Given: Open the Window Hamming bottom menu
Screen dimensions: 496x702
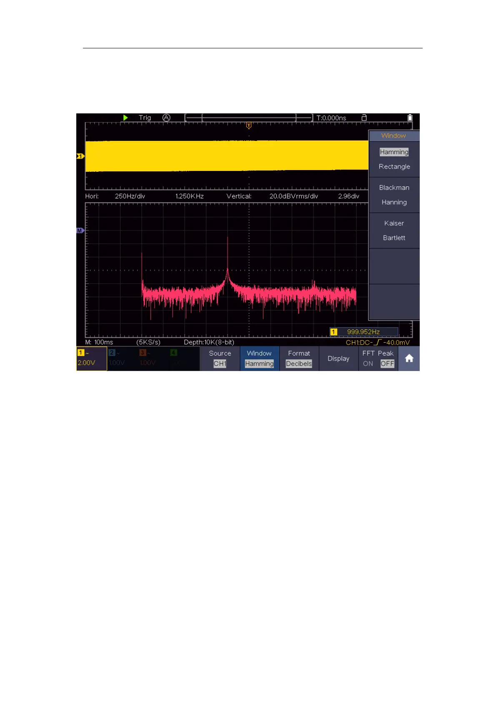Looking at the screenshot, I should click(x=259, y=359).
